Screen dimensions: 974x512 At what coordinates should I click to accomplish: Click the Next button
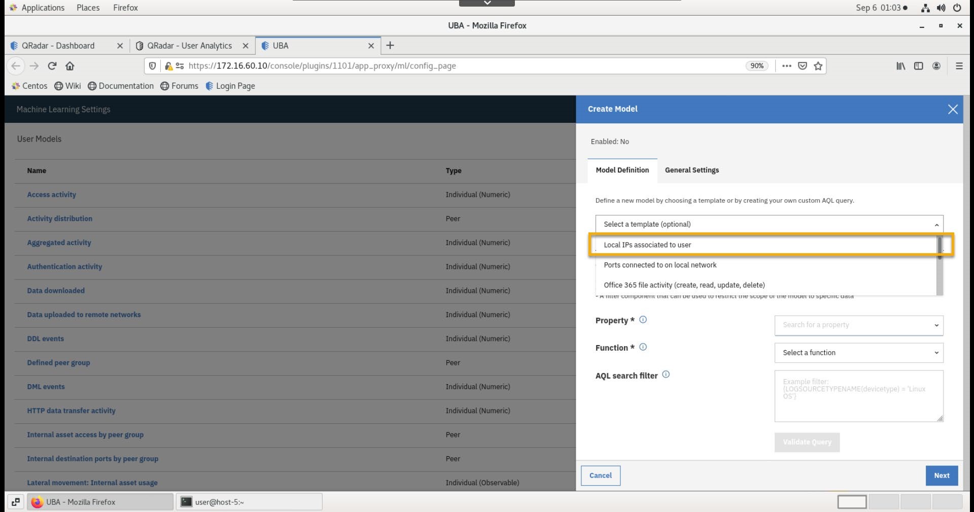(942, 475)
